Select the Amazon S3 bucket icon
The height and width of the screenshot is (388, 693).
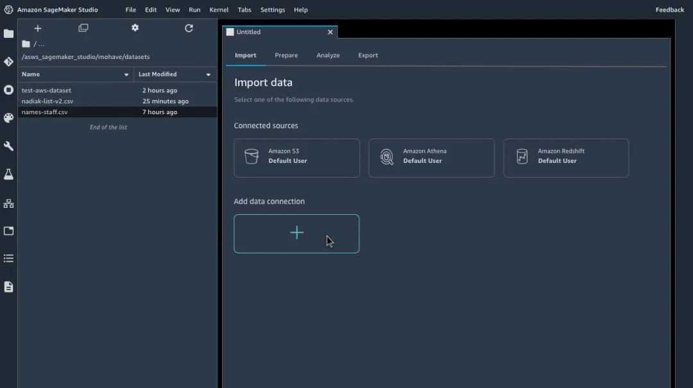coord(252,156)
